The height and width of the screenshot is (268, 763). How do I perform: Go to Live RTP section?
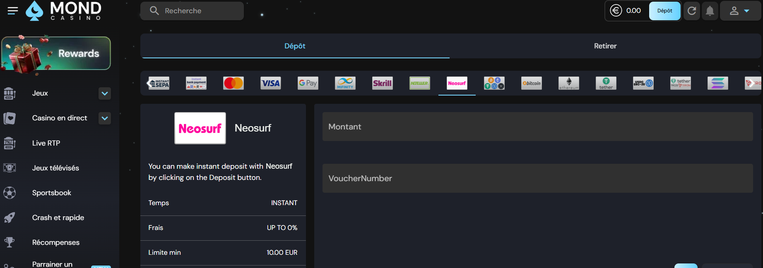46,143
